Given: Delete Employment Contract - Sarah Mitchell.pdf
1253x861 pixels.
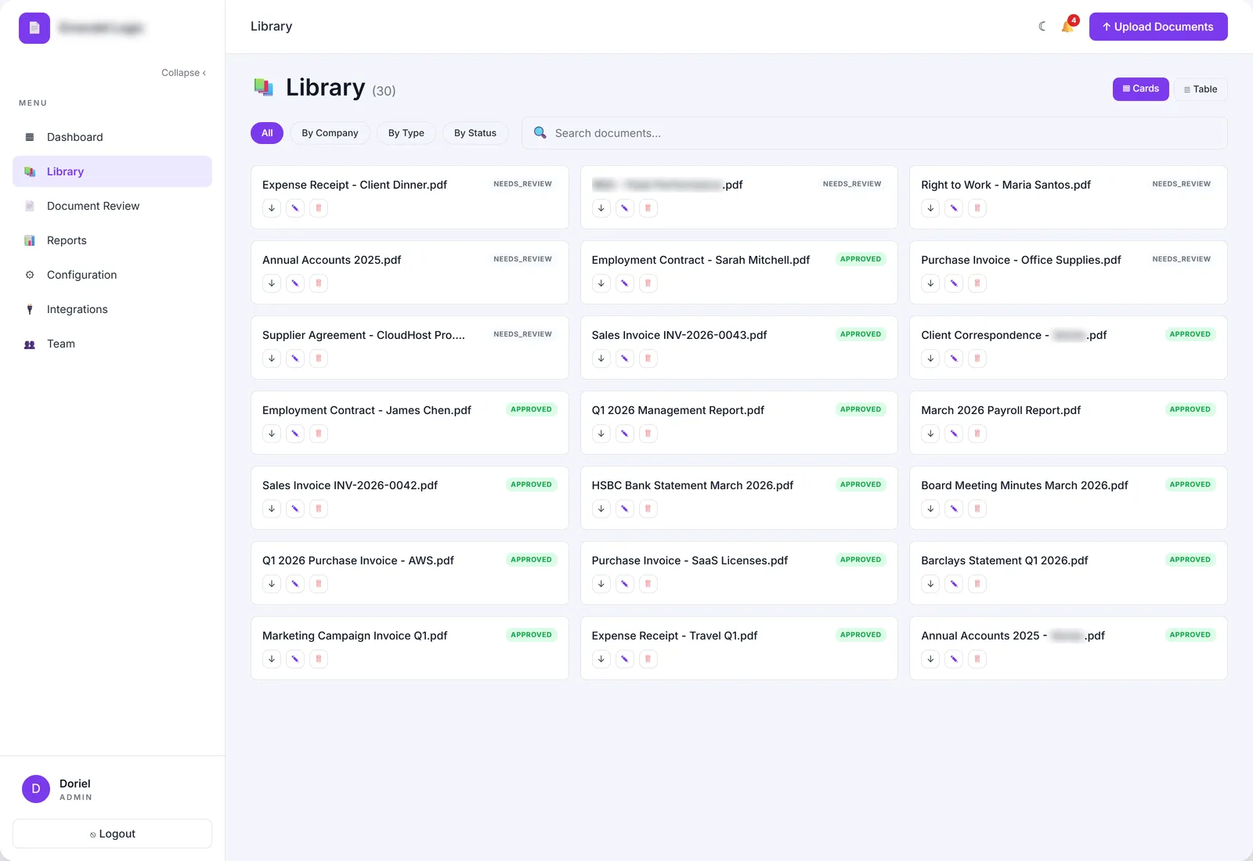Looking at the screenshot, I should tap(648, 283).
